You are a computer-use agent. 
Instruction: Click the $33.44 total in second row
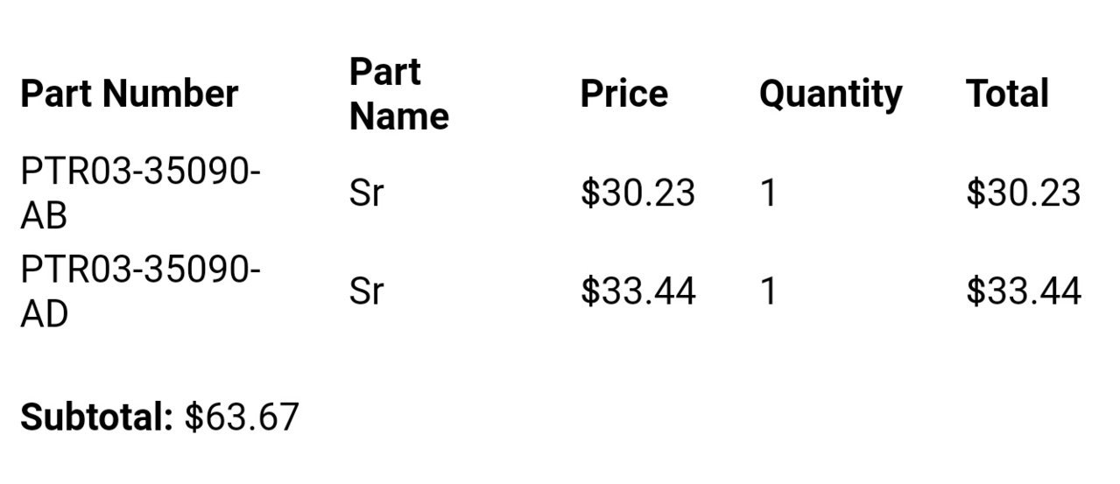tap(1024, 291)
